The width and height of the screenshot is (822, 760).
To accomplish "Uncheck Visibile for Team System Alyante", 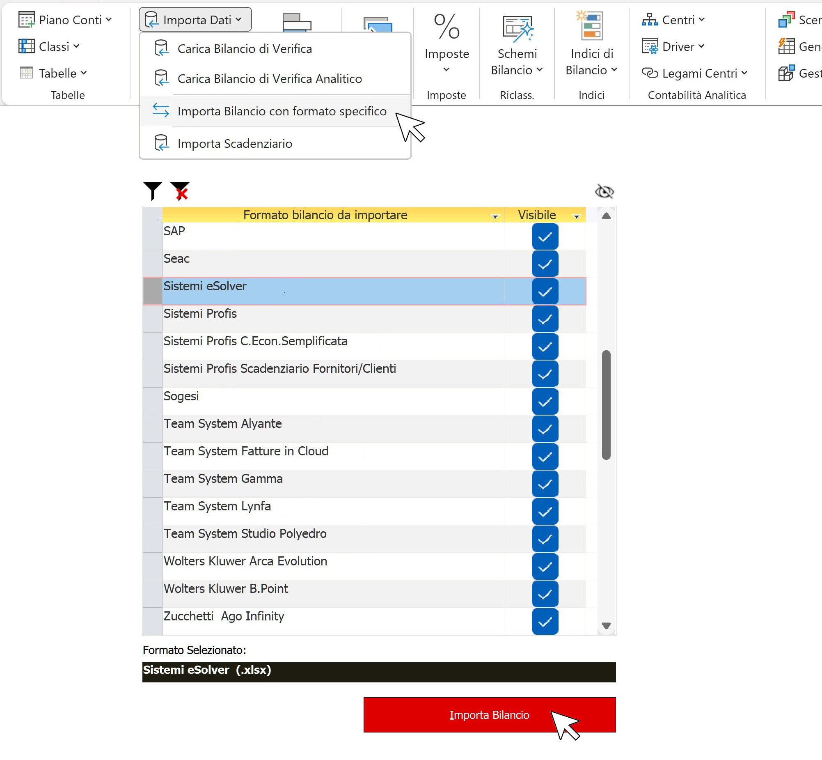I will pos(545,429).
